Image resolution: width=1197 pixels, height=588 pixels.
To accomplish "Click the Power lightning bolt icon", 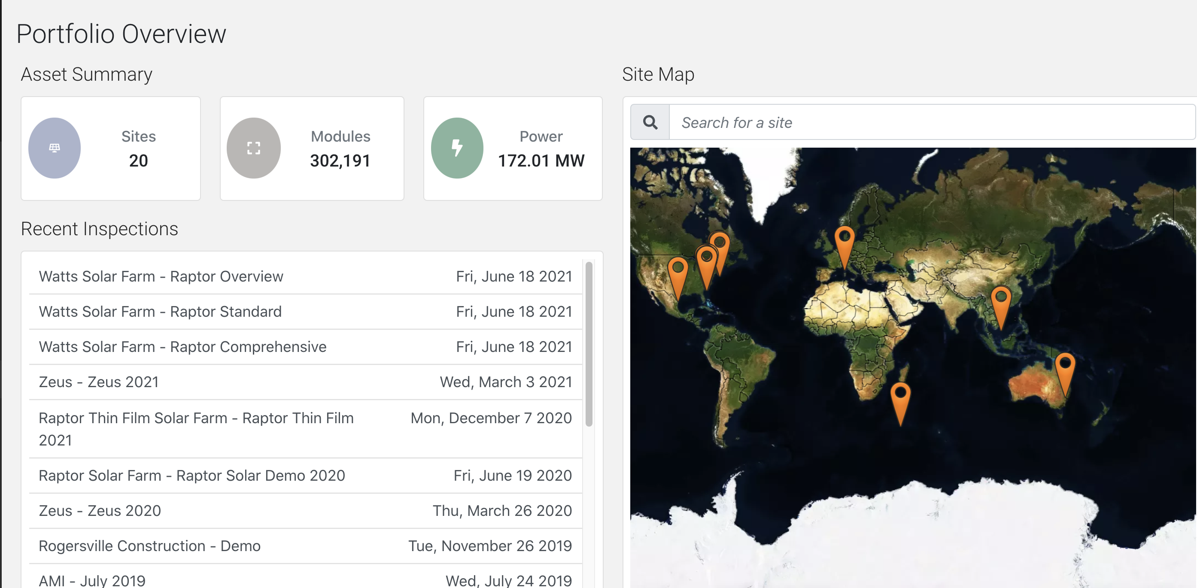I will click(x=457, y=148).
